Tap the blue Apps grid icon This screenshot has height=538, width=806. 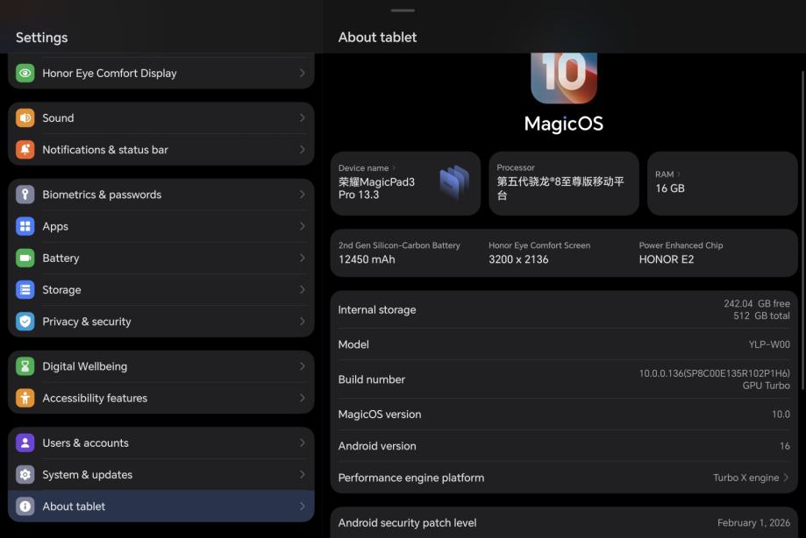coord(25,226)
